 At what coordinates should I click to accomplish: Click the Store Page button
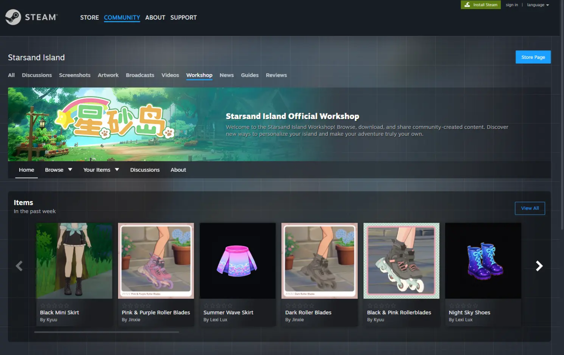(x=533, y=57)
